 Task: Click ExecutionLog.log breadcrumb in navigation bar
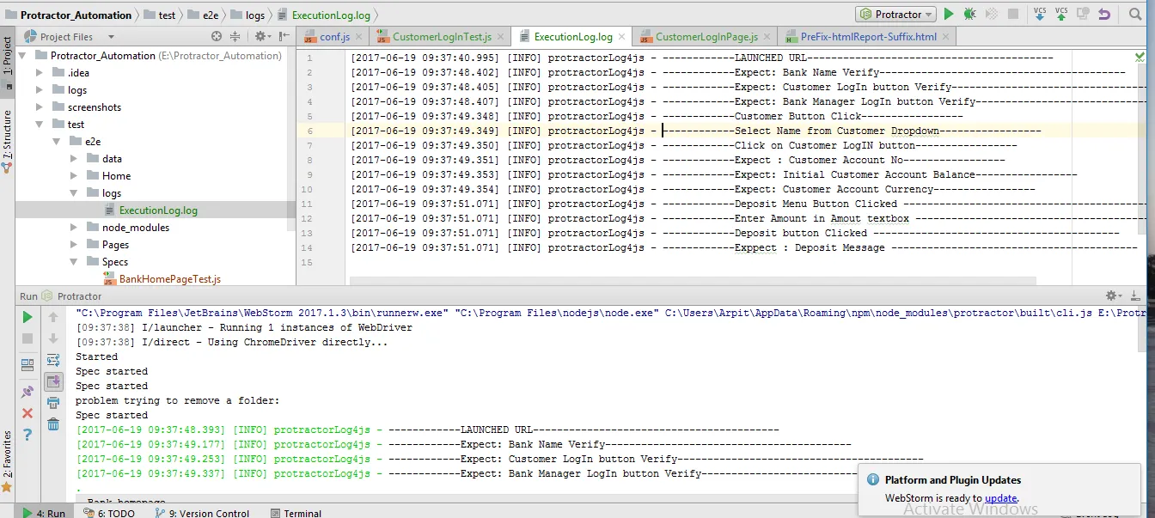pos(324,15)
